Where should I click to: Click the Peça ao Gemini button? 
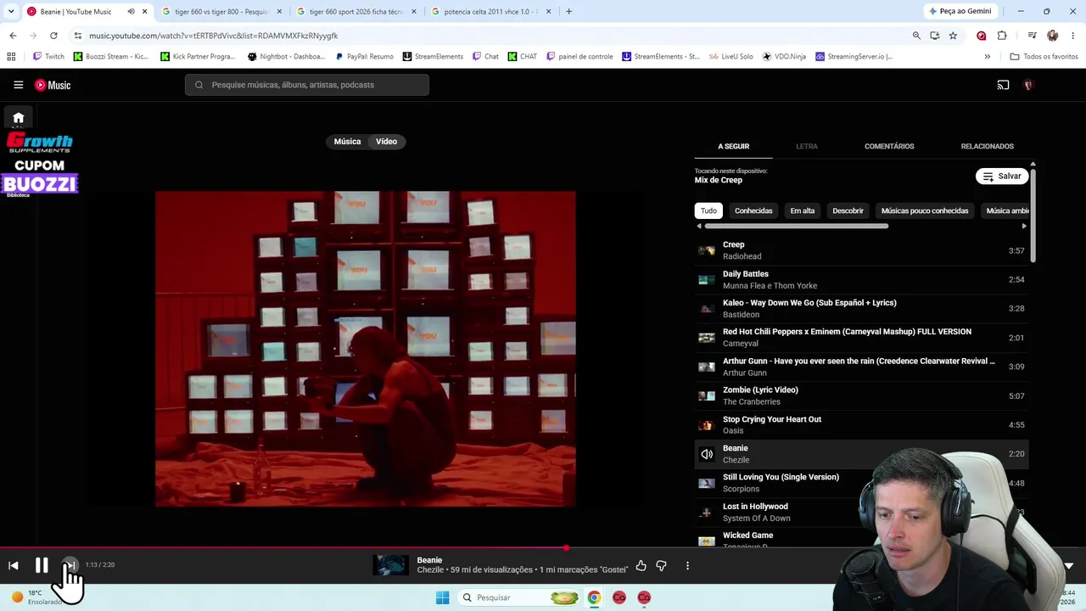pyautogui.click(x=960, y=12)
